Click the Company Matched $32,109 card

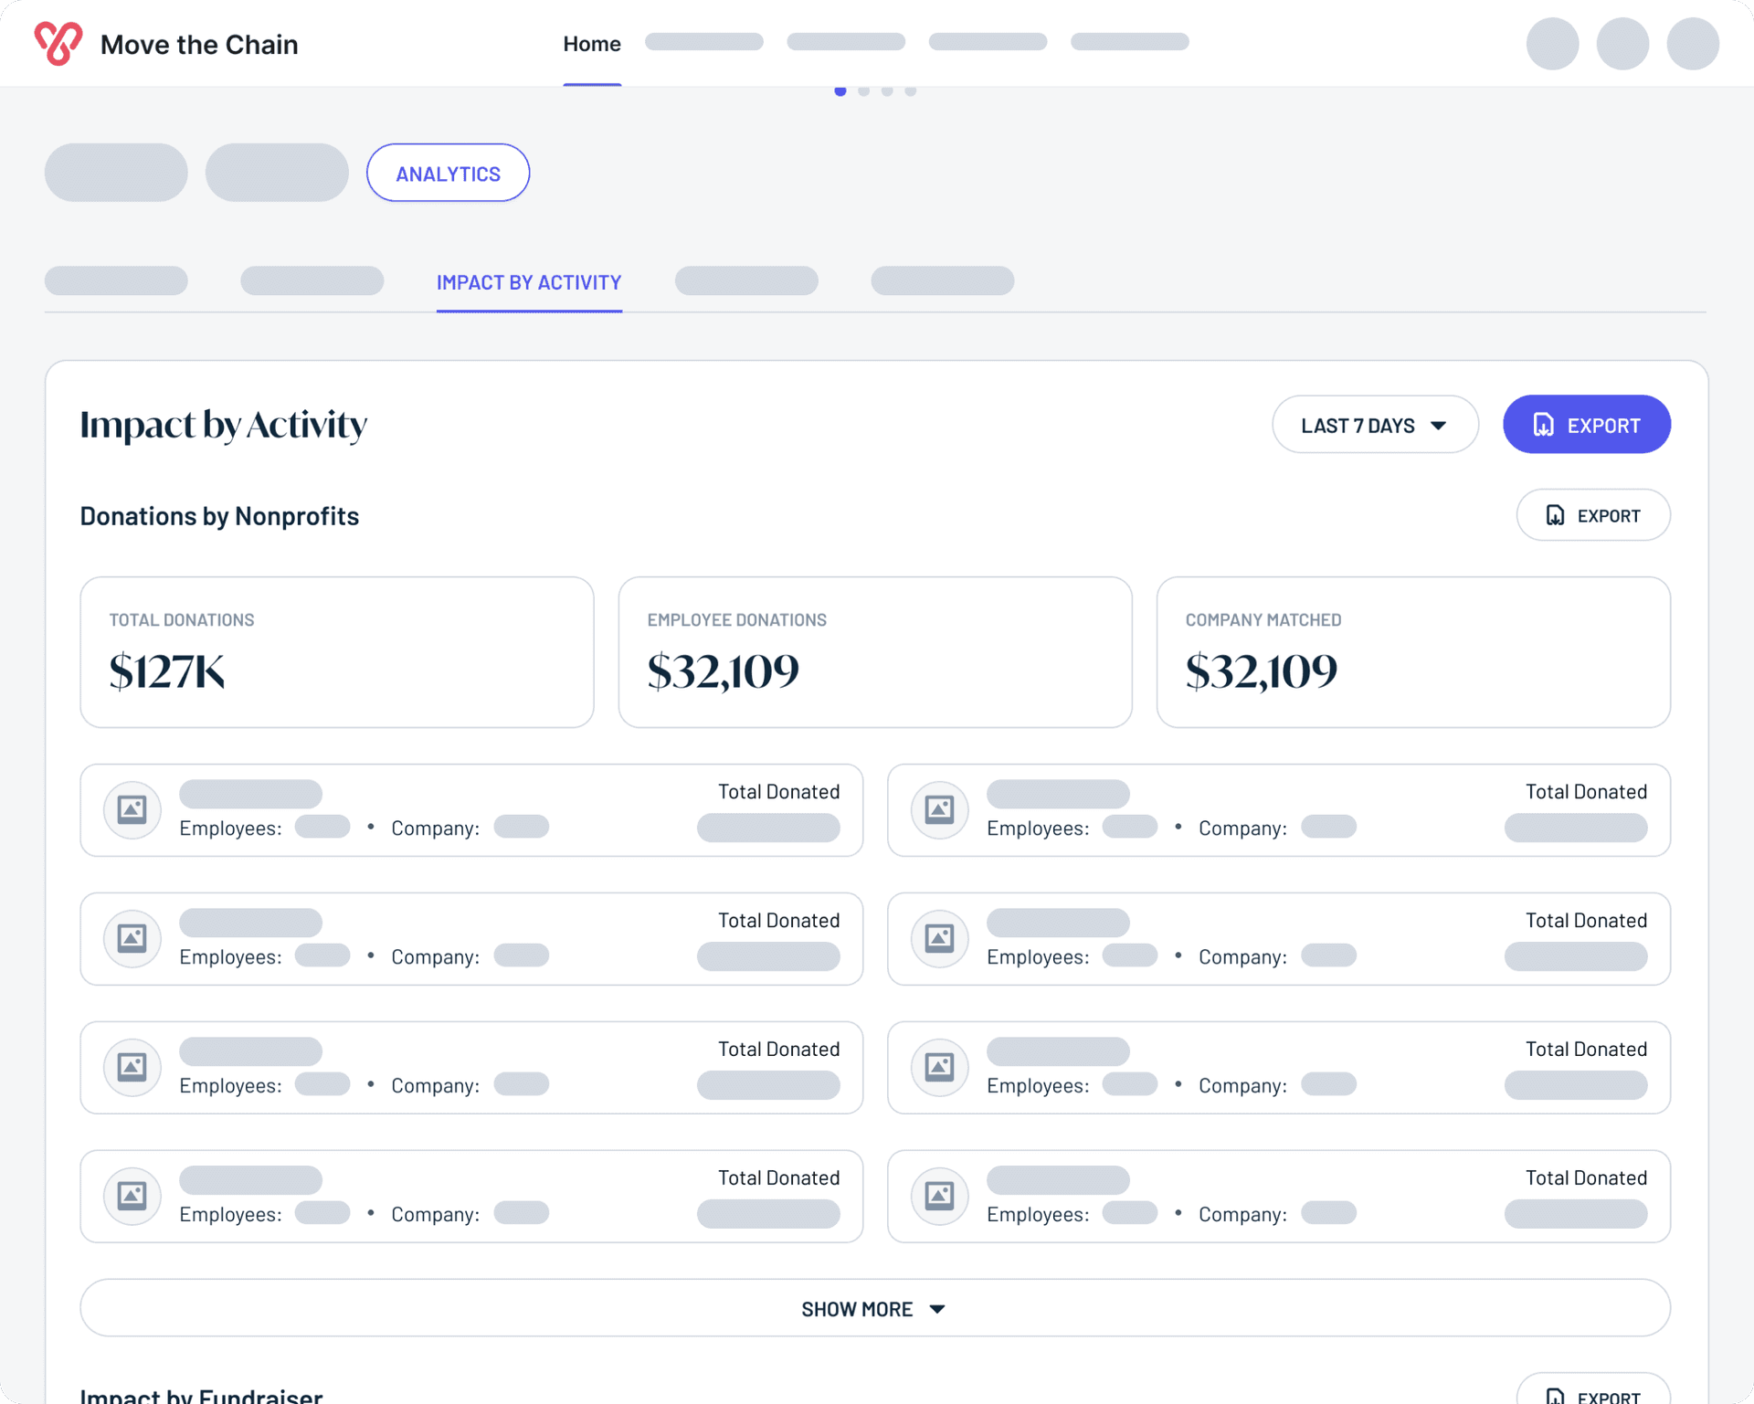[1413, 652]
